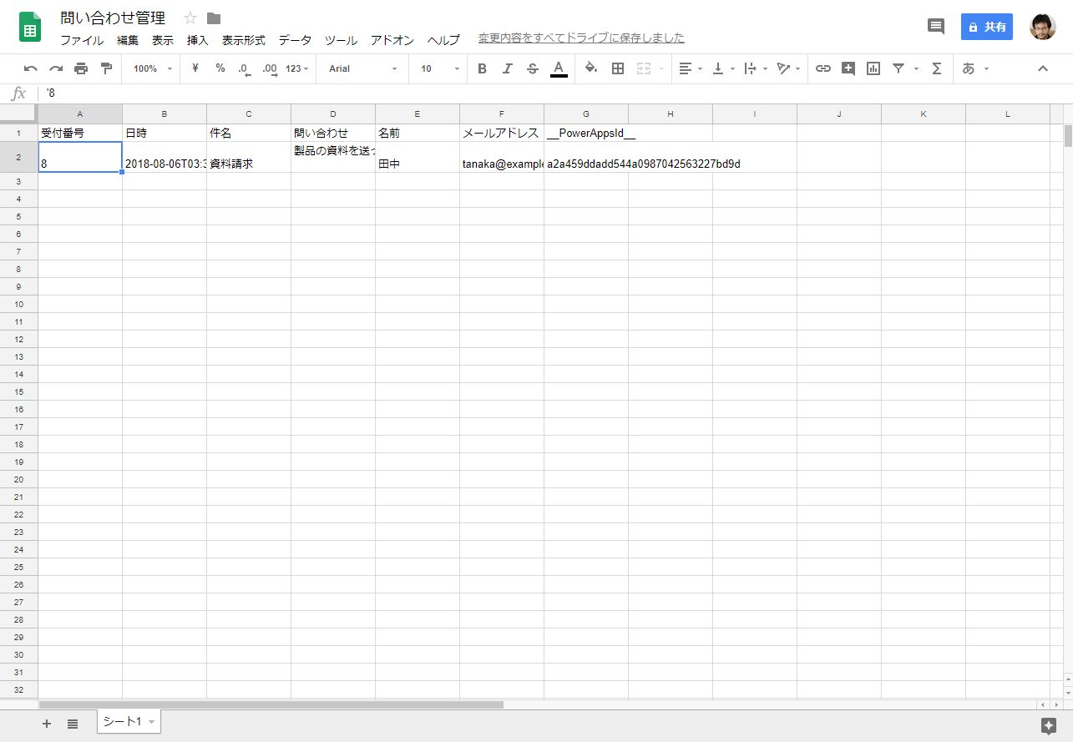Rename the 問い合わせ管理 document title

point(113,18)
